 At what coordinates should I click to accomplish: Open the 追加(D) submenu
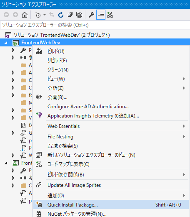point(111,196)
